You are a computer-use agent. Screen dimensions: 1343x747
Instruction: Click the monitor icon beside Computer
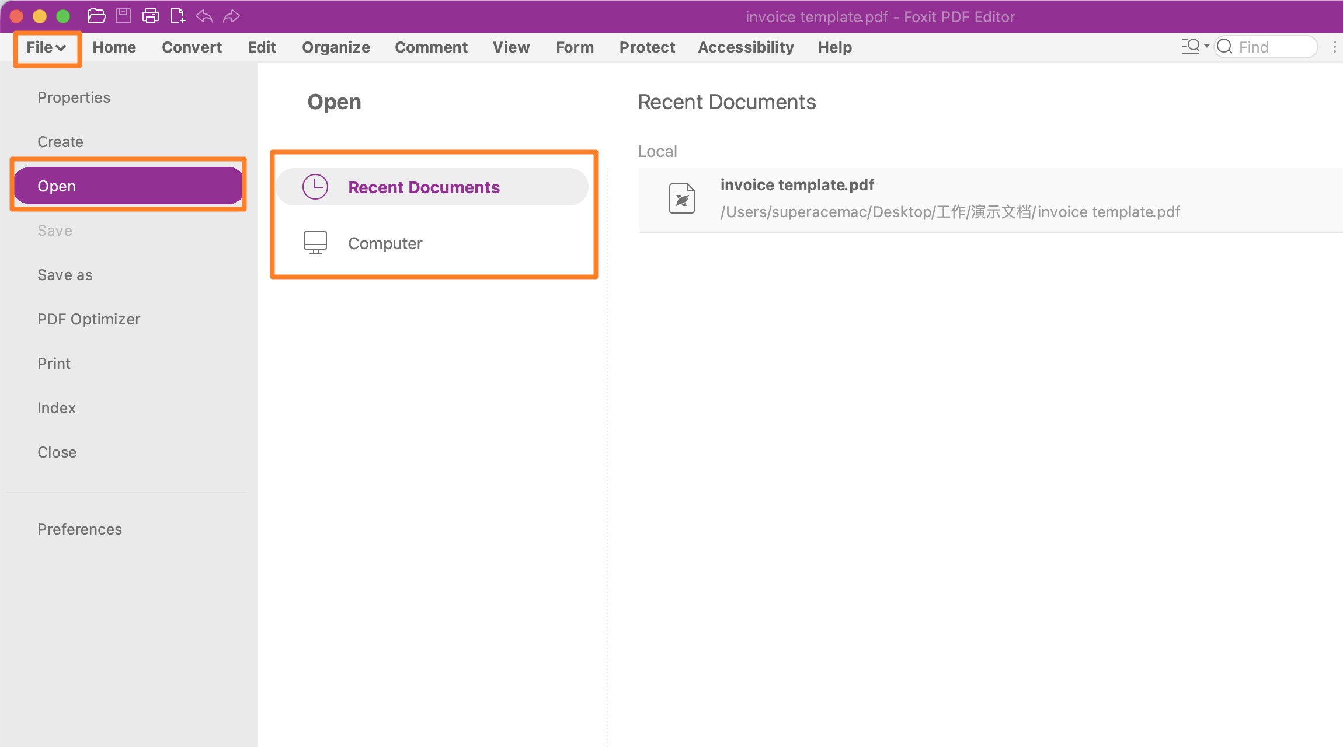(x=315, y=243)
